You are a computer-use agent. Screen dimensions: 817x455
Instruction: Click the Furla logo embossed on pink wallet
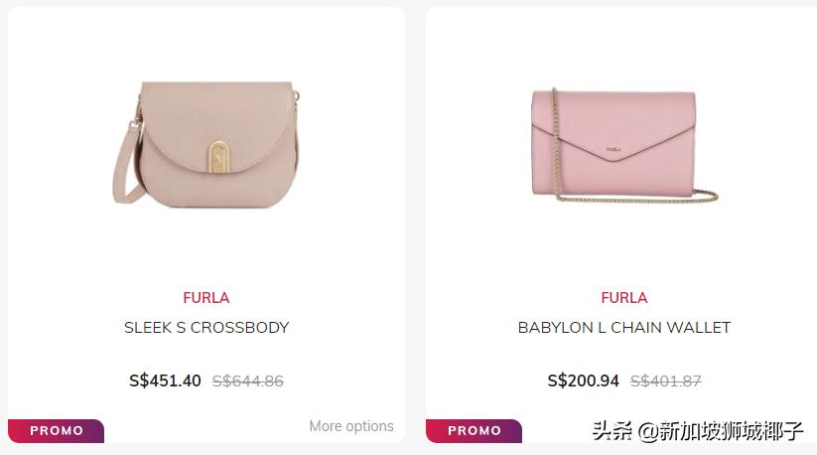click(613, 150)
